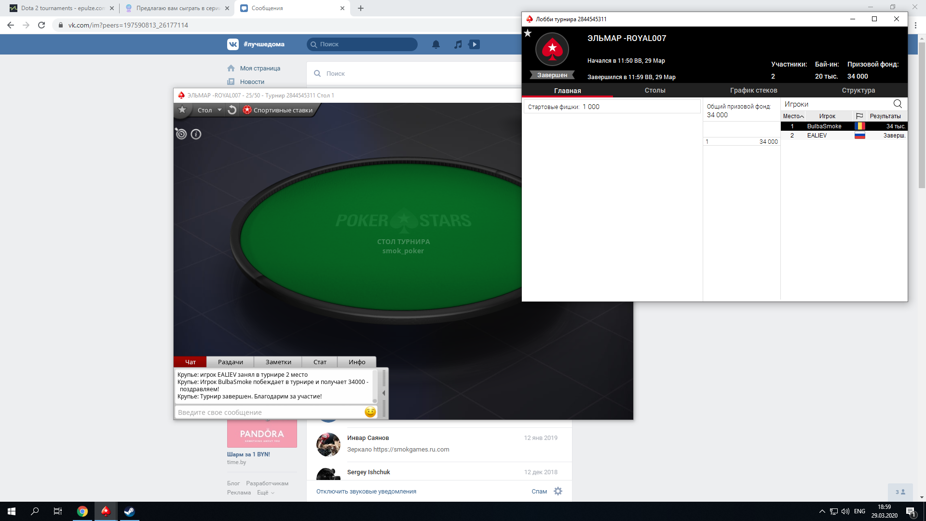
Task: Open the messages settings gear icon
Action: pos(558,491)
